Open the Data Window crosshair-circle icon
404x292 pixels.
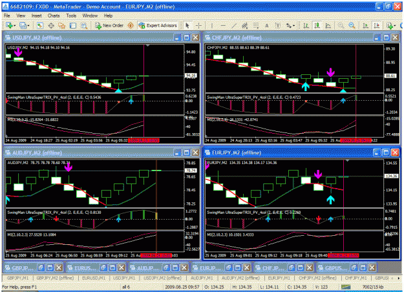coord(51,25)
